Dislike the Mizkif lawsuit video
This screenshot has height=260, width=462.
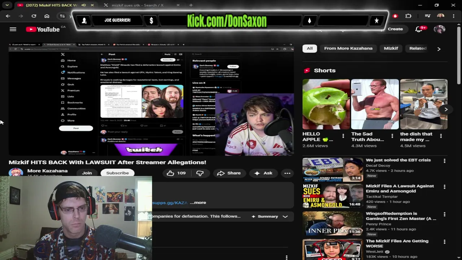pyautogui.click(x=200, y=173)
